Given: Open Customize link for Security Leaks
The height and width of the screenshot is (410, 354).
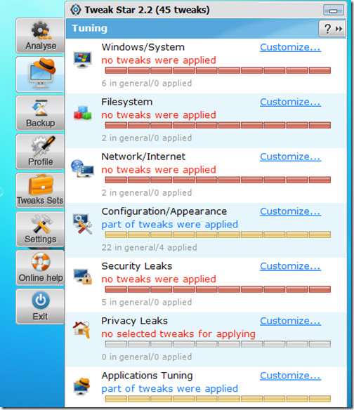Looking at the screenshot, I should click(x=290, y=266).
